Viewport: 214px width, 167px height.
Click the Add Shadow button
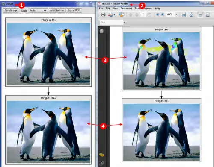pyautogui.click(x=57, y=10)
